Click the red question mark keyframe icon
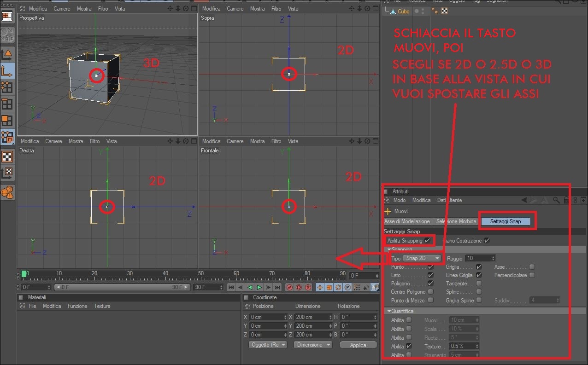Viewport: 588px width, 365px height. click(x=307, y=287)
